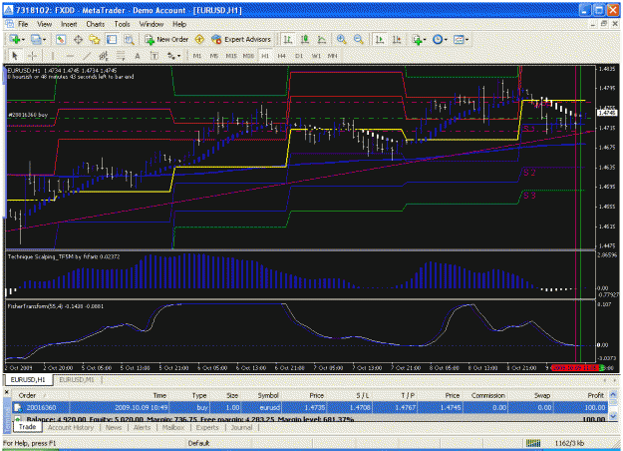Select the Trendline drawing tool
This screenshot has width=623, height=451.
coord(87,56)
